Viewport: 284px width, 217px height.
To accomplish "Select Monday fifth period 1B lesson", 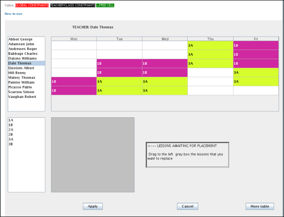I will click(74, 82).
